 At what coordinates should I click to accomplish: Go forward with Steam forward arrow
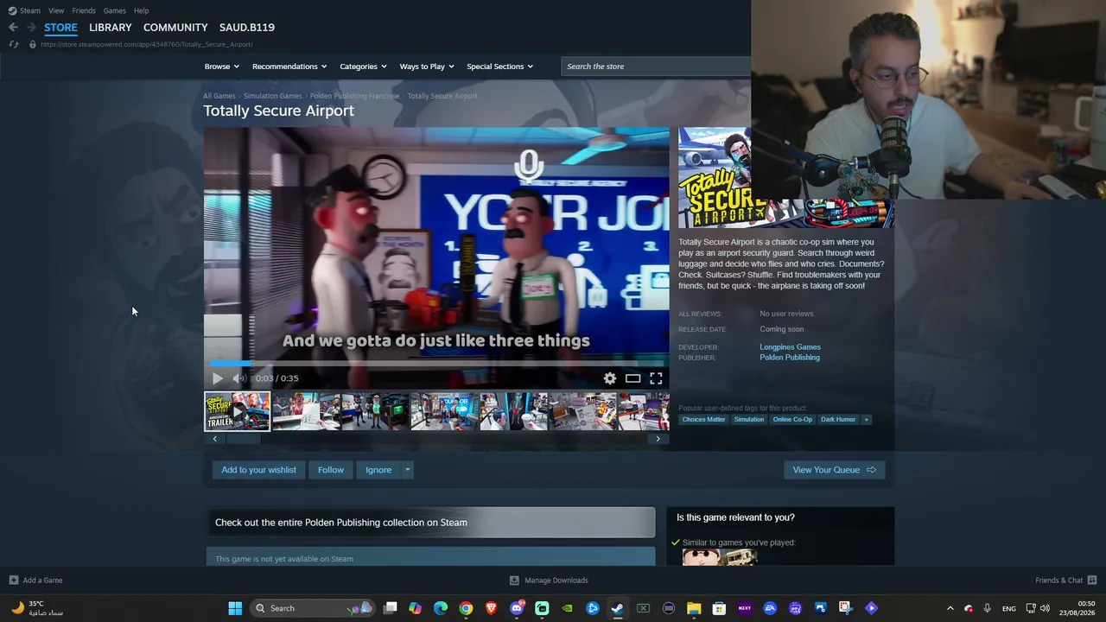click(x=31, y=28)
